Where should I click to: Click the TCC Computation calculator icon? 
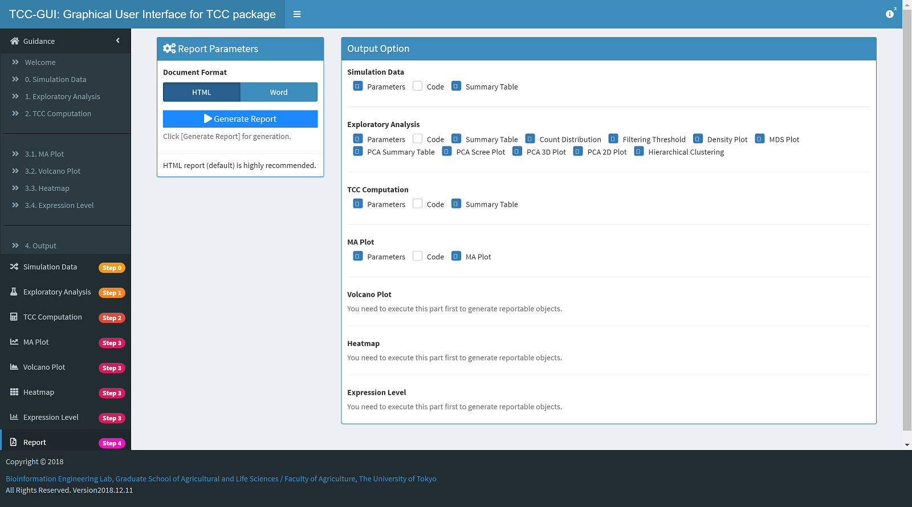pos(14,317)
